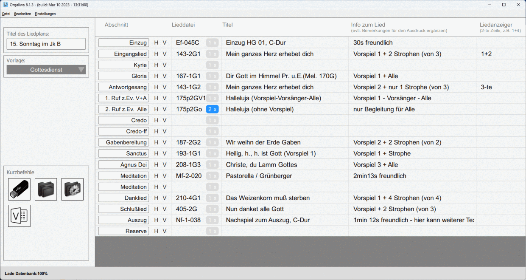Click the V icon in the Danklied row

pos(165,198)
